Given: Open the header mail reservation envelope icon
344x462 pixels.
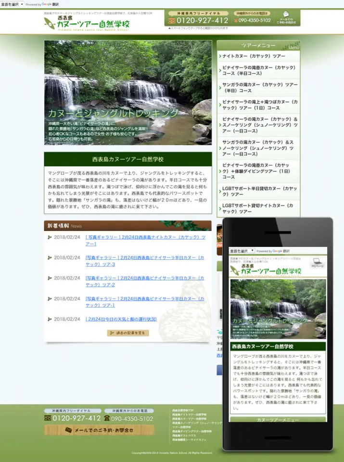Looking at the screenshot, I should point(286,14).
